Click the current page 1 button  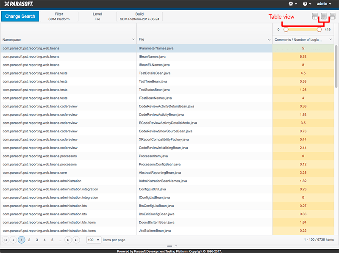pyautogui.click(x=22, y=240)
